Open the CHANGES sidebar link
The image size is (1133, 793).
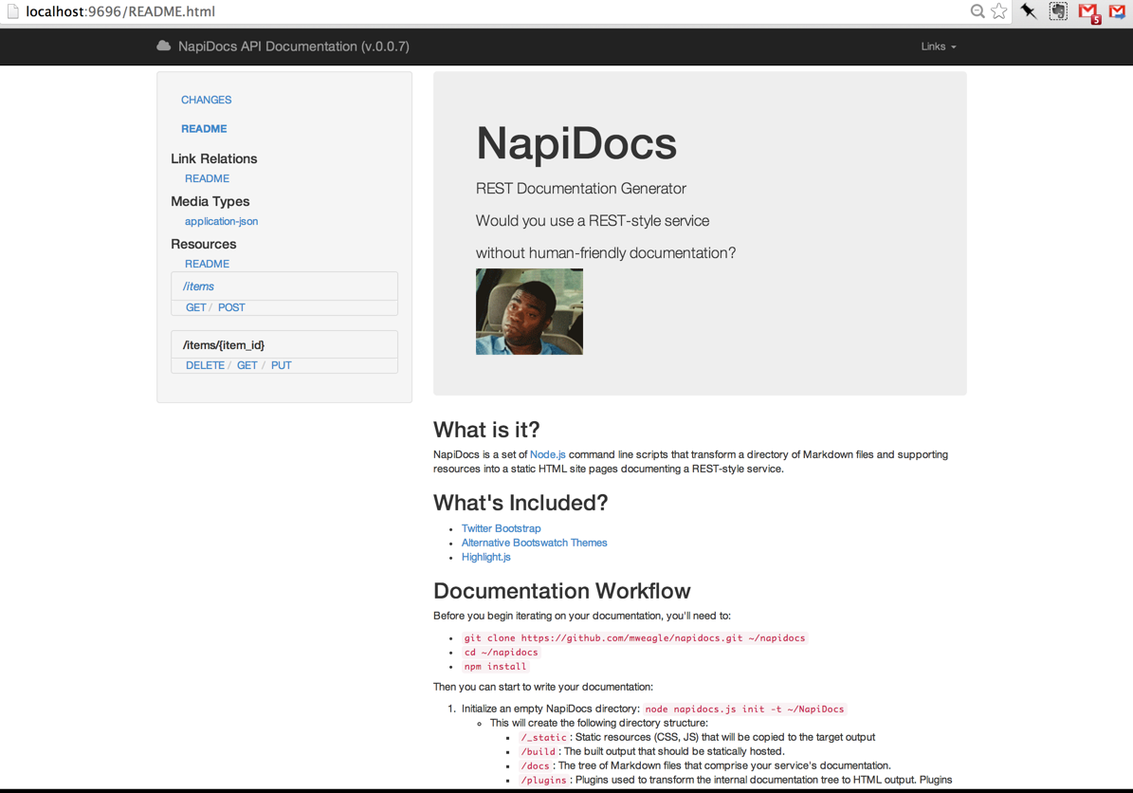pos(206,100)
